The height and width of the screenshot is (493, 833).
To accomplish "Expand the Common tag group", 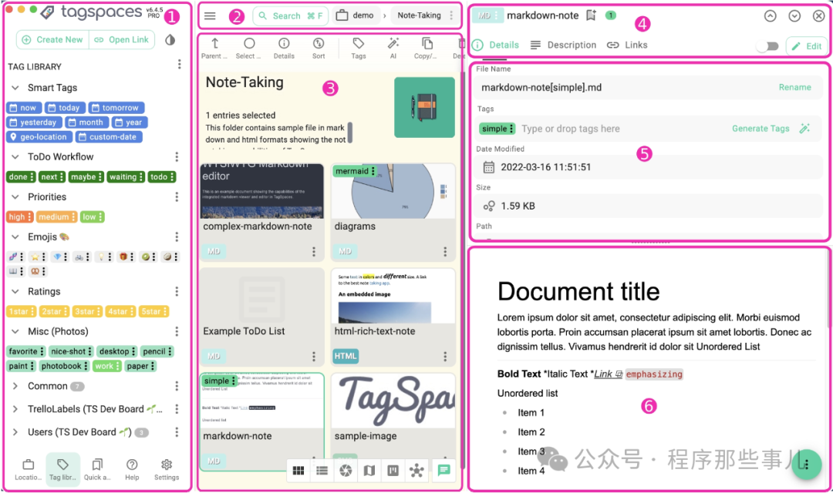I will [15, 386].
